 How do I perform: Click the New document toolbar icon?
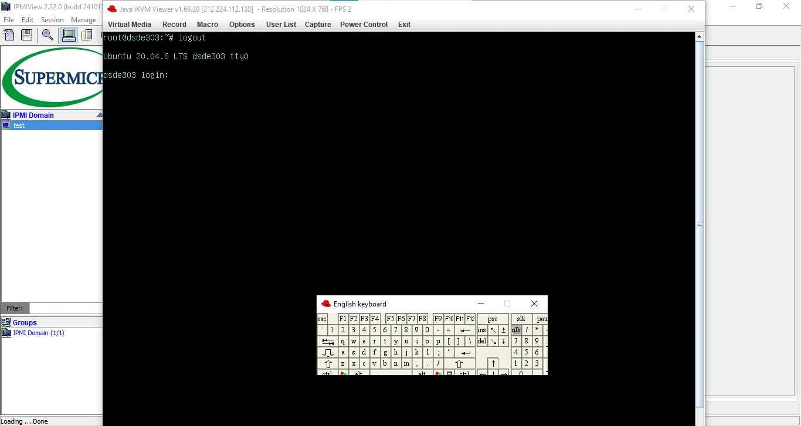(x=9, y=35)
